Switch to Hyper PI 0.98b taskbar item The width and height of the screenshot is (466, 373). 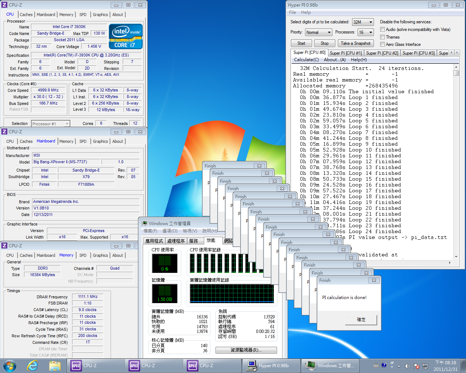[x=271, y=366]
